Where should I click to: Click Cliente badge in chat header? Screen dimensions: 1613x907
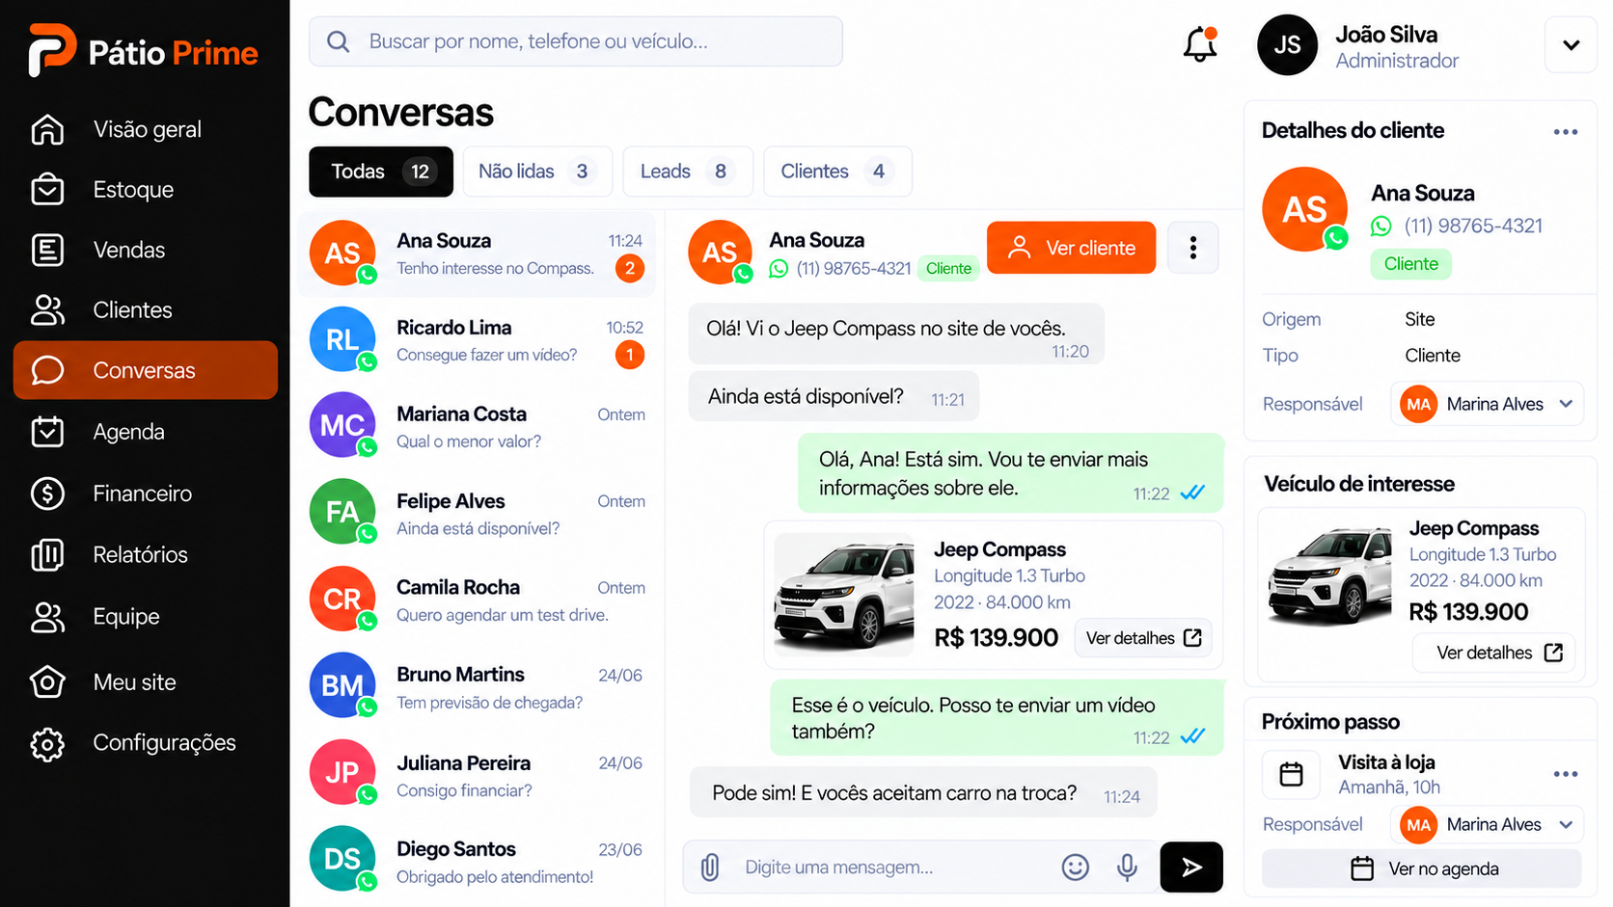[x=948, y=269]
